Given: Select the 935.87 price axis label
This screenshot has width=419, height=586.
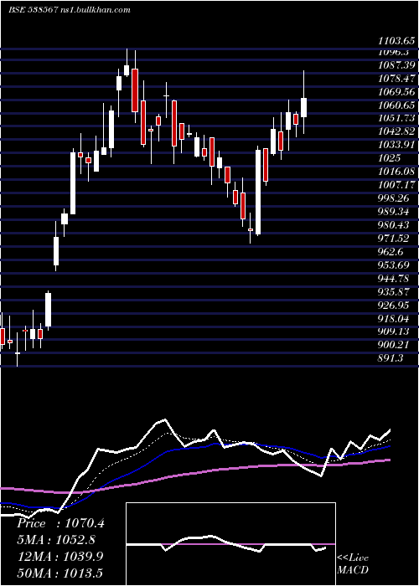Looking at the screenshot, I should (x=394, y=292).
